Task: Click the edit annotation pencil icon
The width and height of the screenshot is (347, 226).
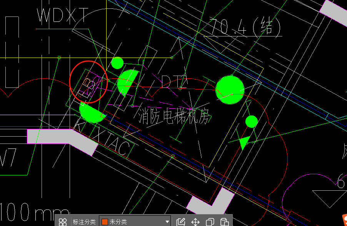Action: [181, 222]
